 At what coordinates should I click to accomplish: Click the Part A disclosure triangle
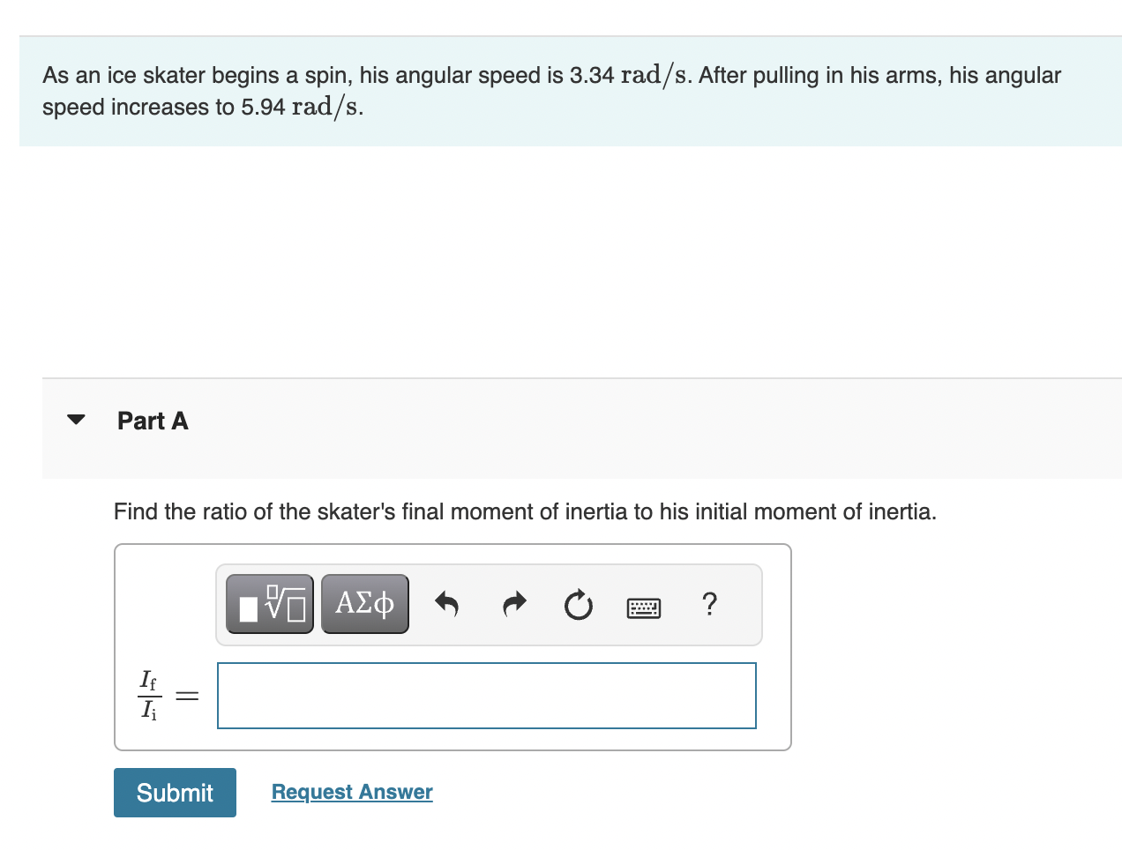pyautogui.click(x=76, y=420)
